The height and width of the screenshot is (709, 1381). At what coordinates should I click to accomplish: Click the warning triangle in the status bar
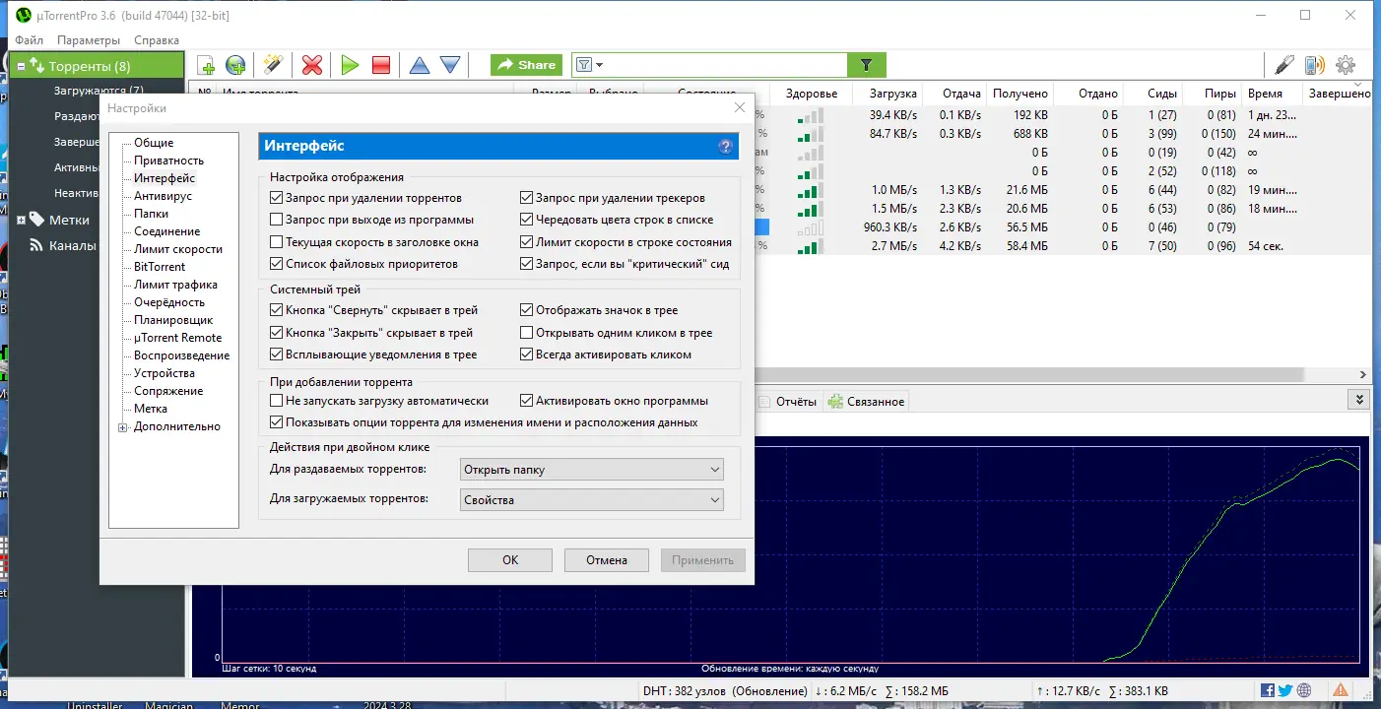(1341, 690)
